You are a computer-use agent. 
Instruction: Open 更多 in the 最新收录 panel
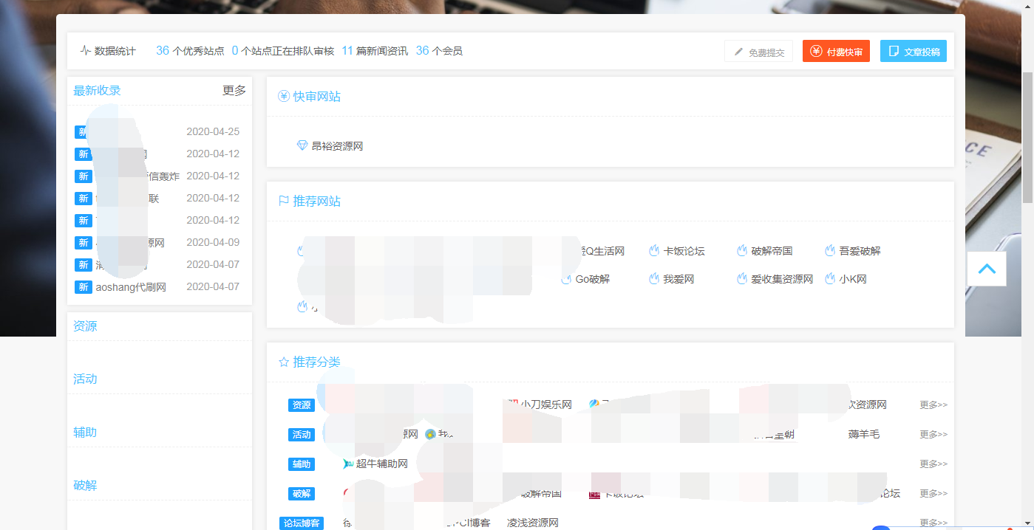[x=234, y=90]
